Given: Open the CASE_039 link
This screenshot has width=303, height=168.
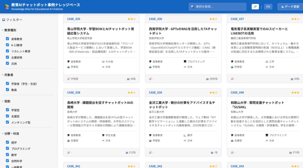Looking at the screenshot, I should 155,92.
